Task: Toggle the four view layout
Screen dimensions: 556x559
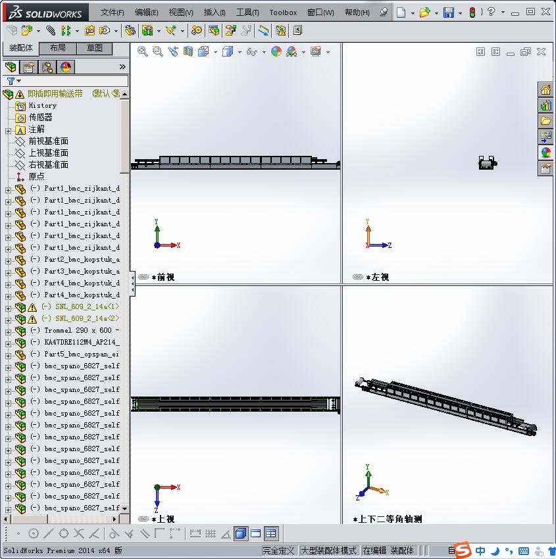Action: coord(271,534)
